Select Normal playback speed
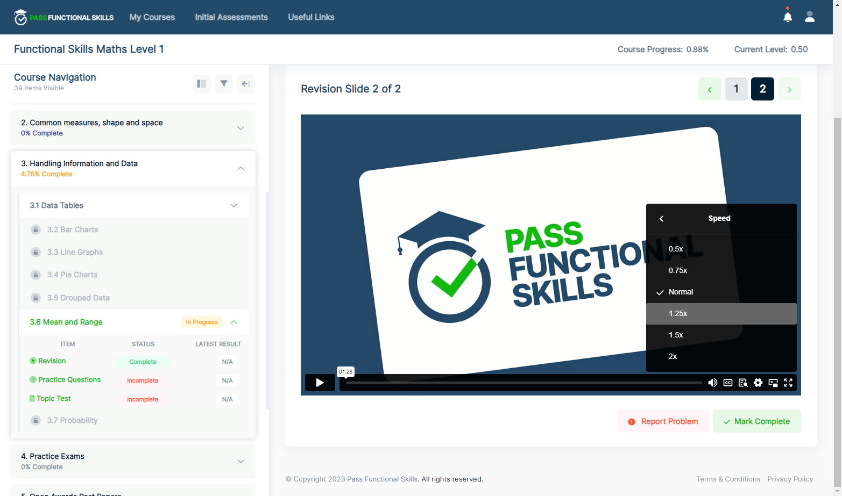Viewport: 842px width, 496px height. (x=721, y=292)
